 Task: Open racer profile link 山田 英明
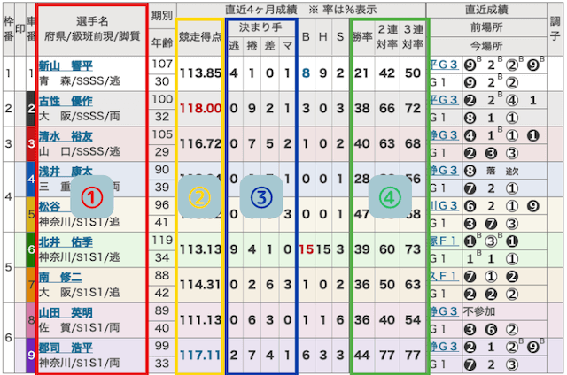click(x=66, y=312)
